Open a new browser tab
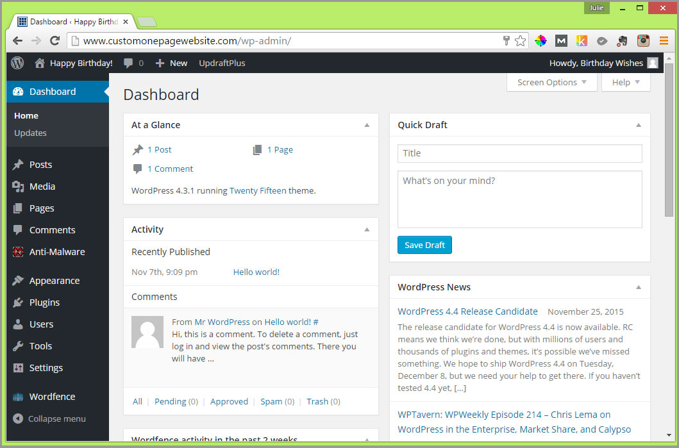The image size is (679, 448). tap(146, 22)
